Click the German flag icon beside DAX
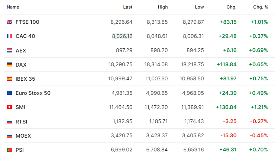 [9, 65]
